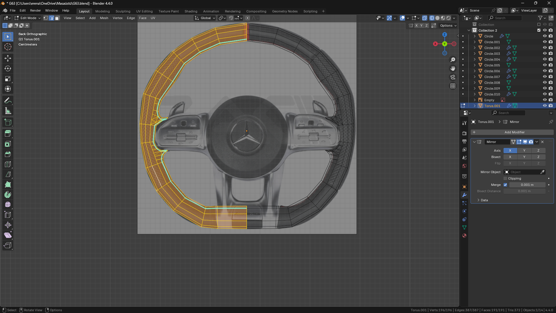Click the Merge distance value field
Image resolution: width=556 pixels, height=313 pixels.
pyautogui.click(x=527, y=185)
